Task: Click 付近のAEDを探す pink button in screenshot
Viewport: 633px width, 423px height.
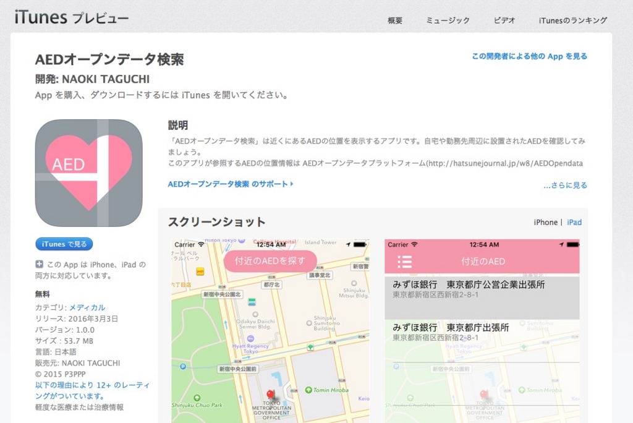Action: (x=270, y=261)
